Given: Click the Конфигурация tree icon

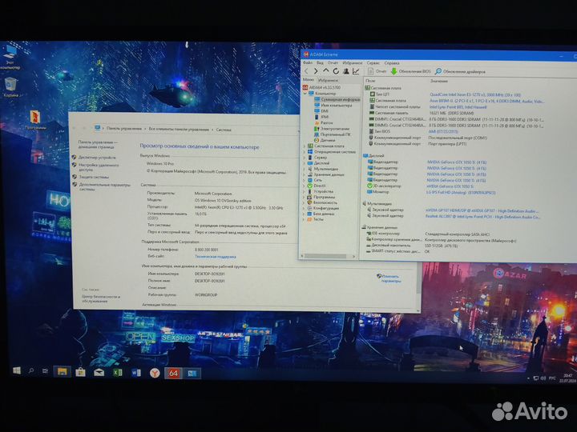Looking at the screenshot, I should tap(310, 208).
